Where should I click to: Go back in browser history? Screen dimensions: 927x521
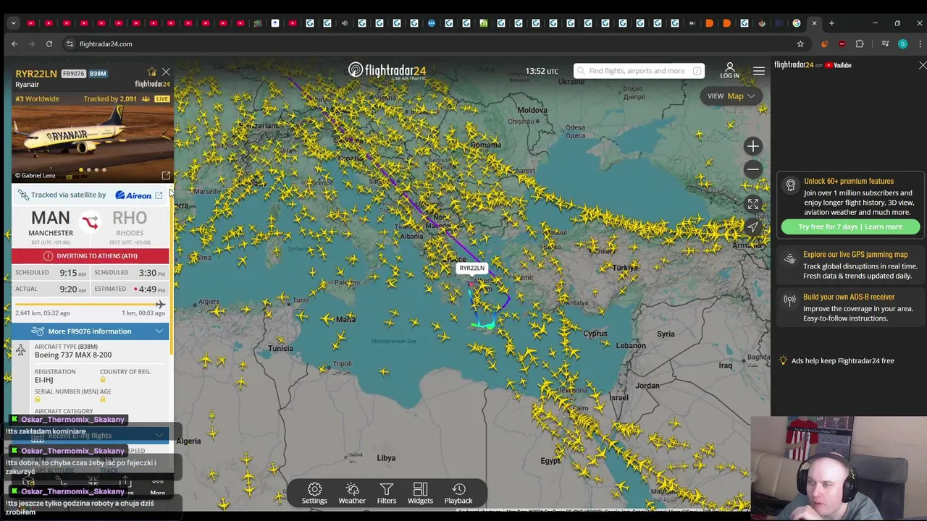point(14,44)
